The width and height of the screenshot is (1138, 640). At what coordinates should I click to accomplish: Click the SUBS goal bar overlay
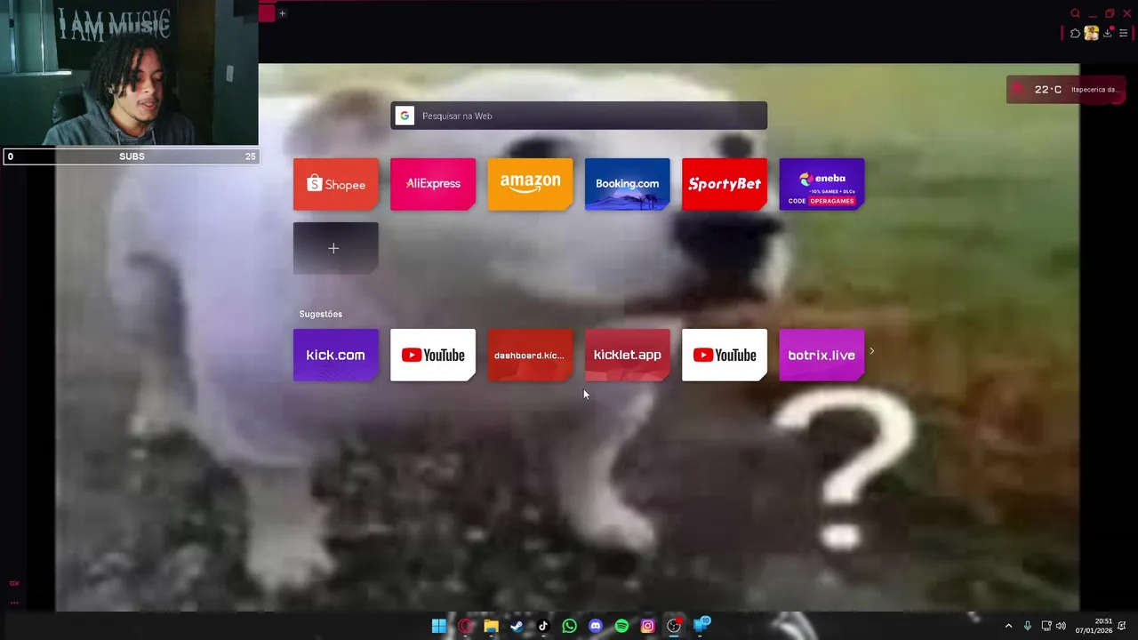(130, 156)
